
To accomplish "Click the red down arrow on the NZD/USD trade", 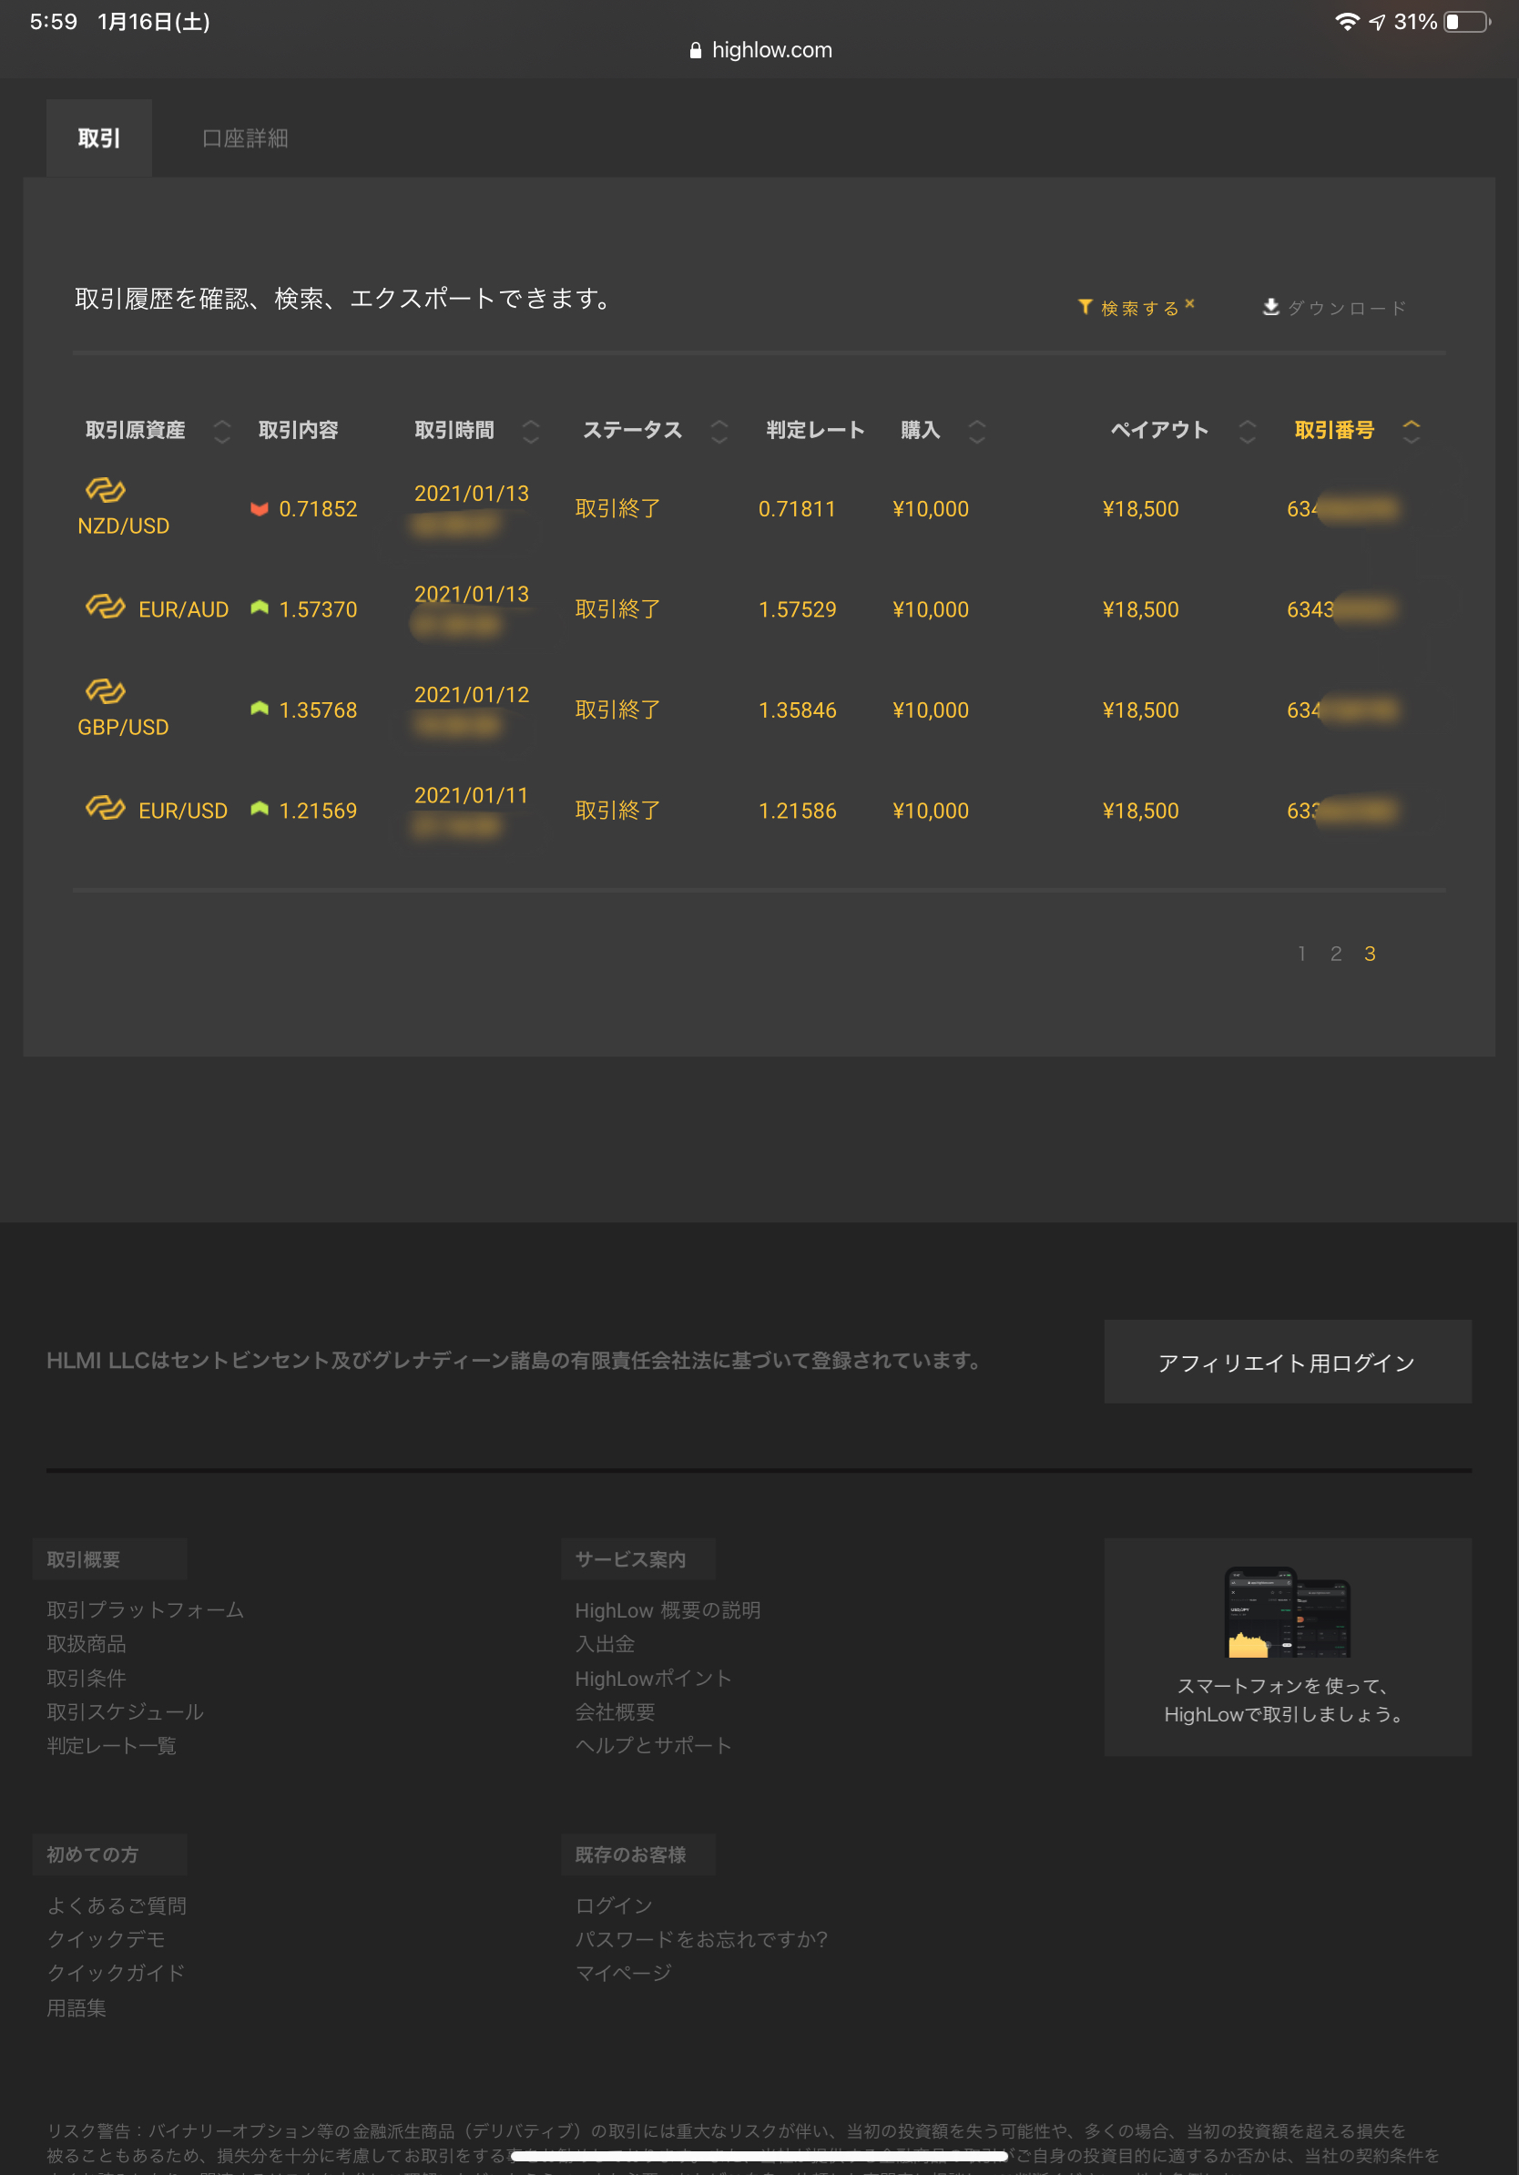I will 260,507.
